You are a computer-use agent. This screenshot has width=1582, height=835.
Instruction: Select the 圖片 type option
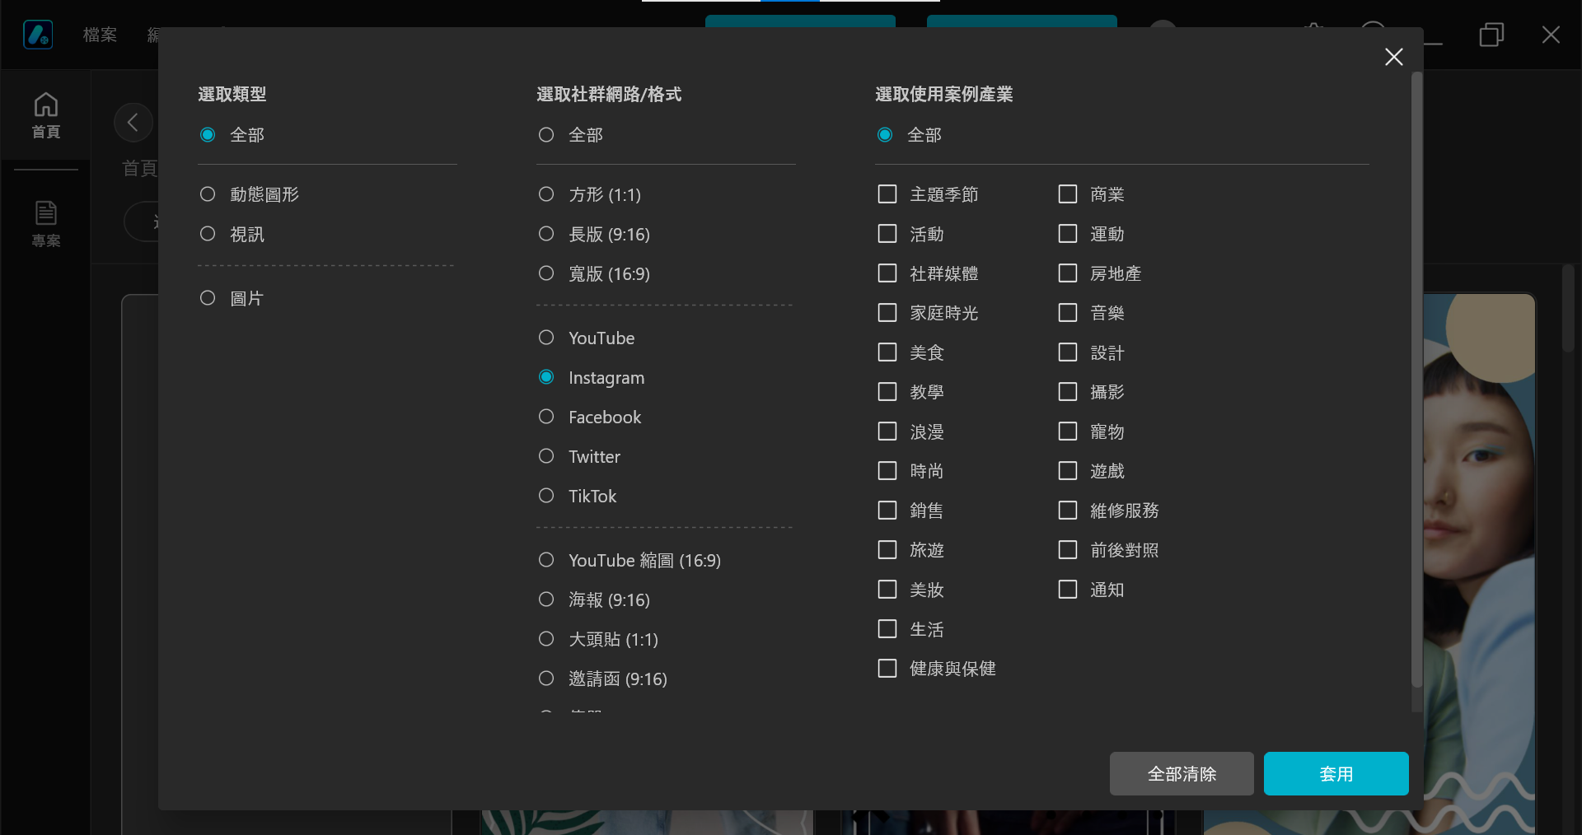click(x=208, y=298)
